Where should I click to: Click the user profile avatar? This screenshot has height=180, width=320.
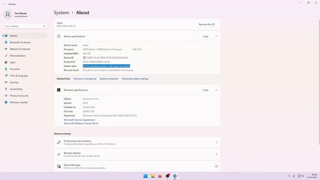click(7, 14)
